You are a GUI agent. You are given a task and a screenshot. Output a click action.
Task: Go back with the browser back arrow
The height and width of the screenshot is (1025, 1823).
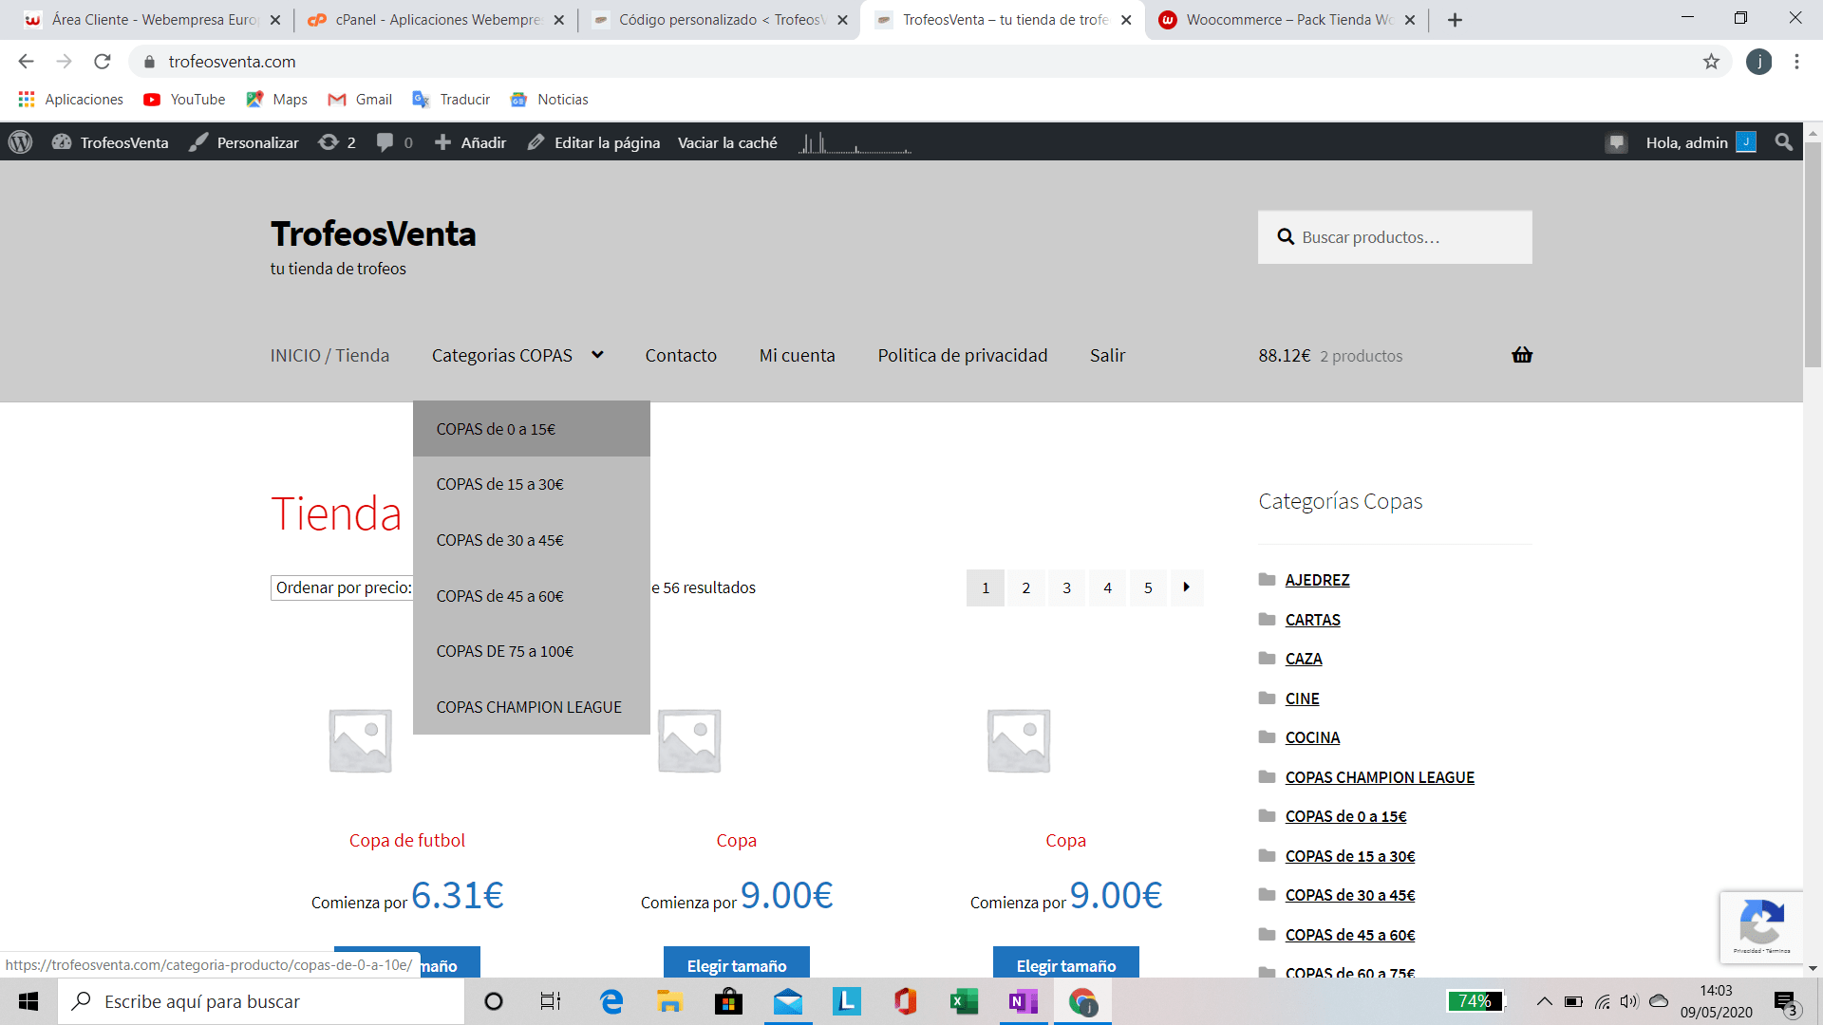(x=26, y=62)
